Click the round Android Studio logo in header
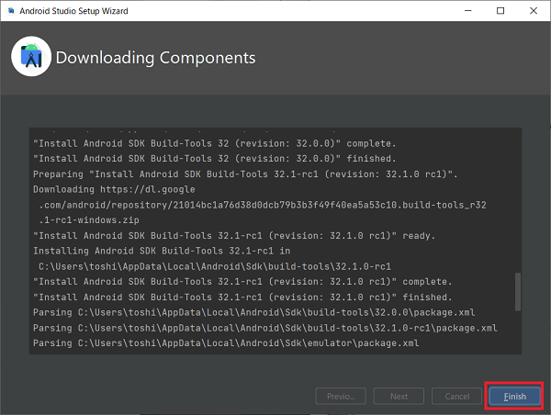 (31, 56)
